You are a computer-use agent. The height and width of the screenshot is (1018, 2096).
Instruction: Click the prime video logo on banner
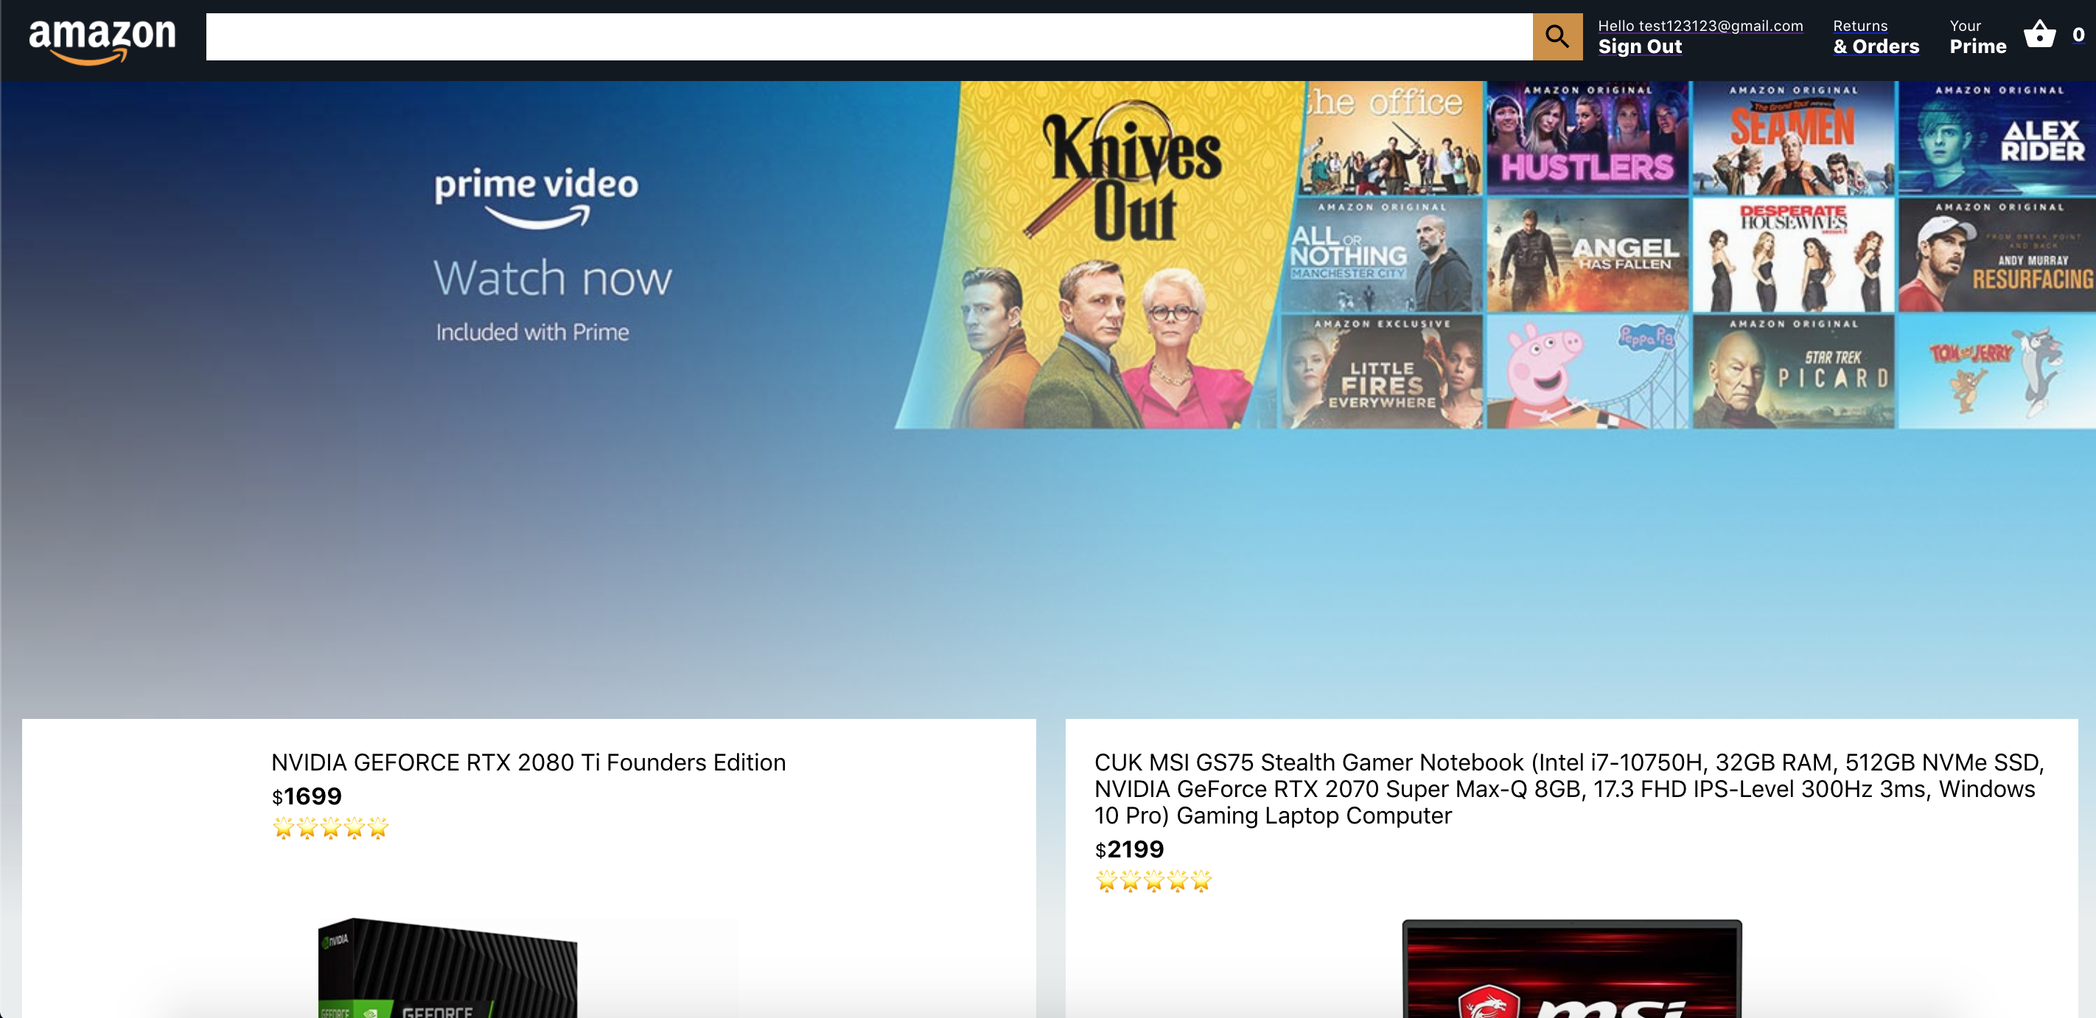[x=537, y=197]
